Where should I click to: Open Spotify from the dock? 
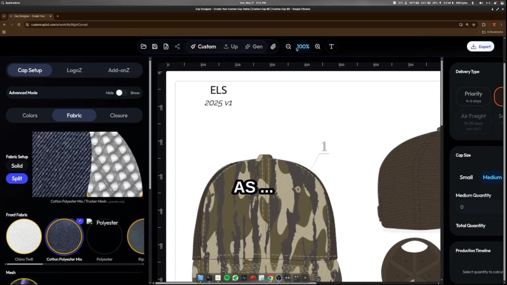(x=227, y=278)
